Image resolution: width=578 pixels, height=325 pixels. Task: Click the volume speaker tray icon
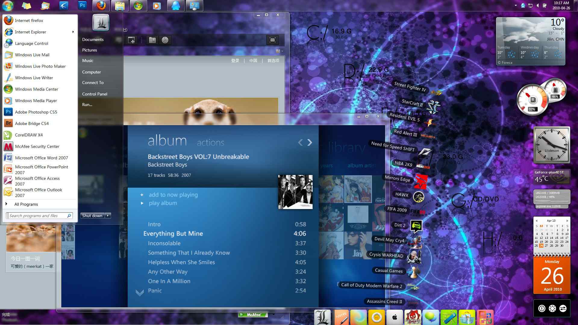(538, 5)
